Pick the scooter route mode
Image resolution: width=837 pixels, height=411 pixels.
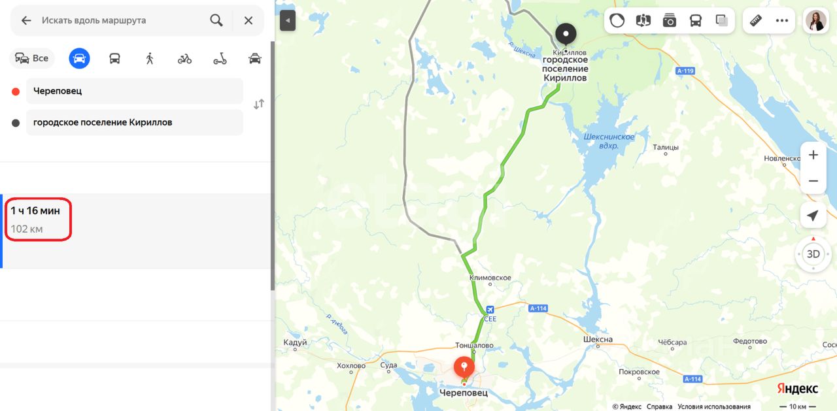220,59
